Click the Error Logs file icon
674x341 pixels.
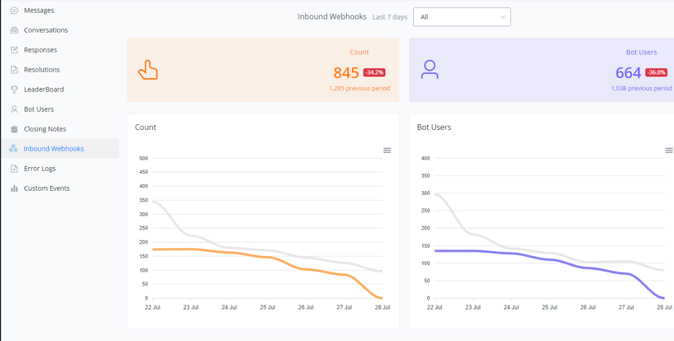point(14,169)
